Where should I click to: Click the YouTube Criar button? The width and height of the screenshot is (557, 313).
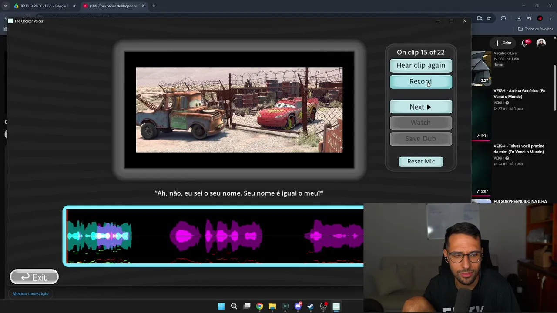[x=503, y=43]
